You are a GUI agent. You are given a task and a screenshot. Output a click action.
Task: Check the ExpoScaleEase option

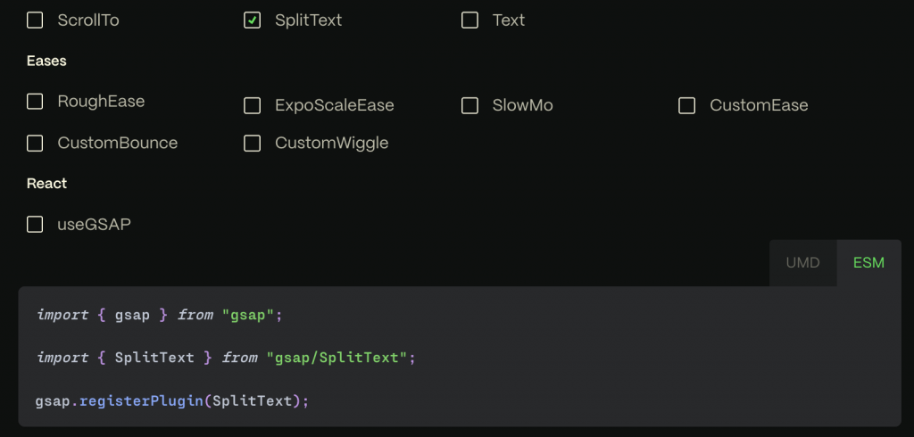click(253, 106)
